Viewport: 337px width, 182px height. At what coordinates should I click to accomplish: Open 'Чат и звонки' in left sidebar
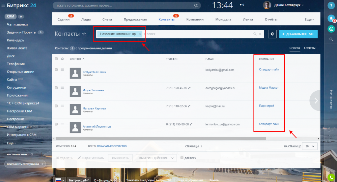click(17, 24)
